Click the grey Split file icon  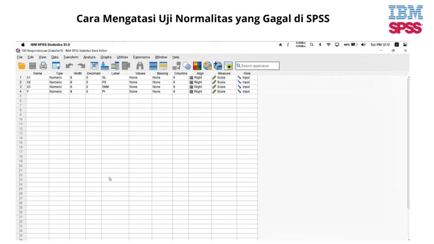[176, 66]
